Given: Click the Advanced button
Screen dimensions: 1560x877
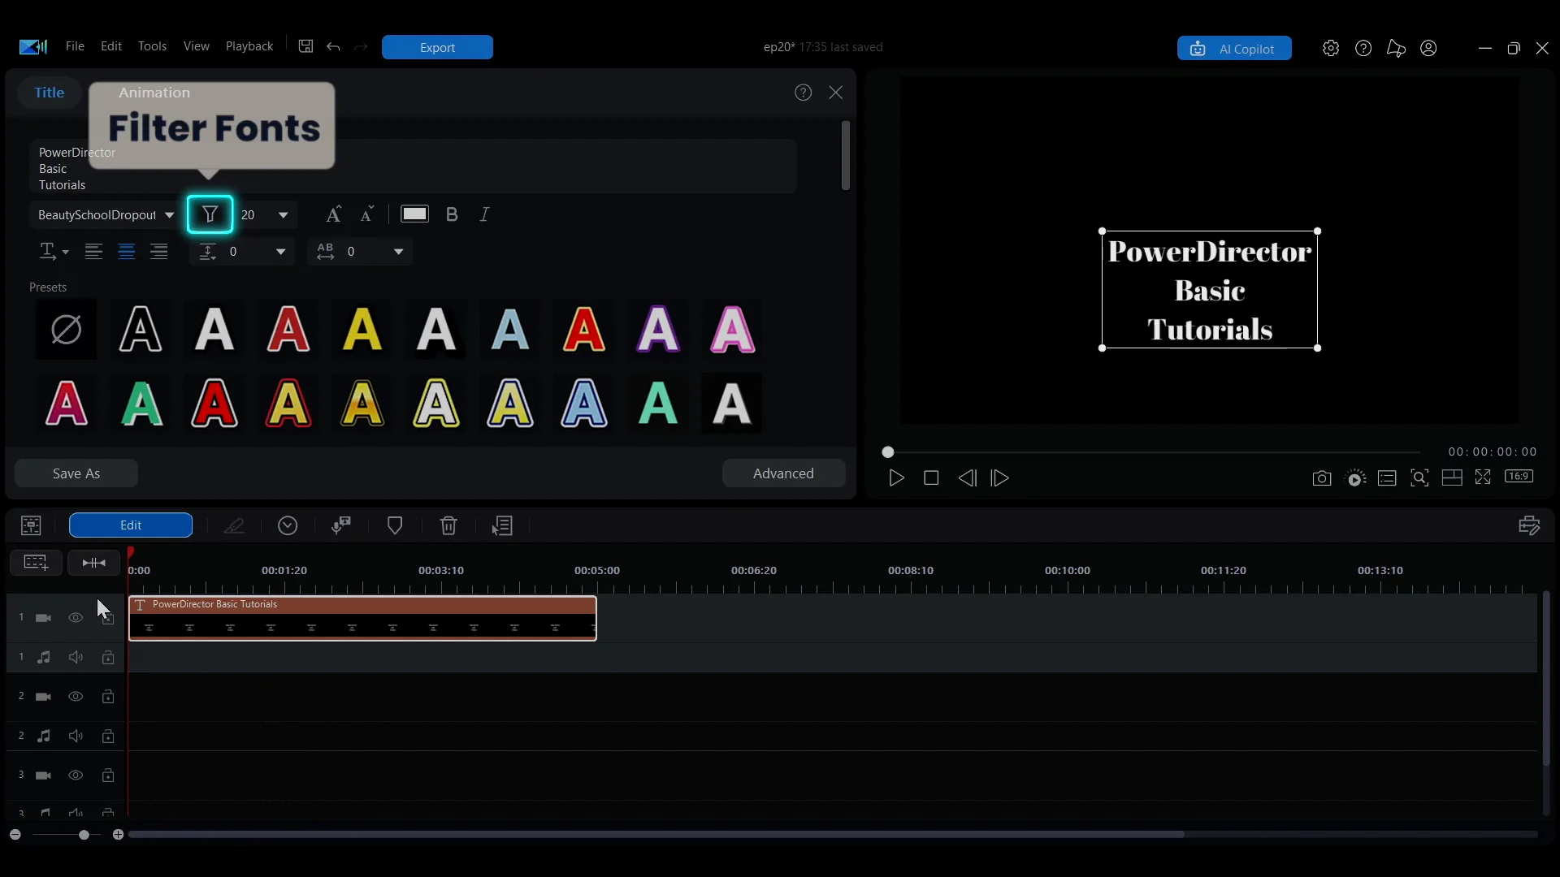Looking at the screenshot, I should pos(783,473).
